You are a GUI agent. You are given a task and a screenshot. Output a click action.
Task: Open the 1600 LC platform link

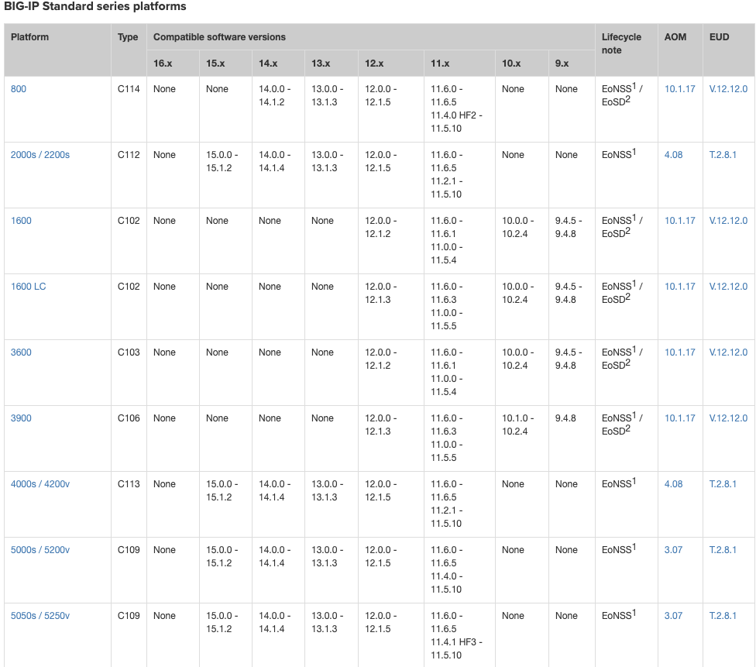pos(29,287)
